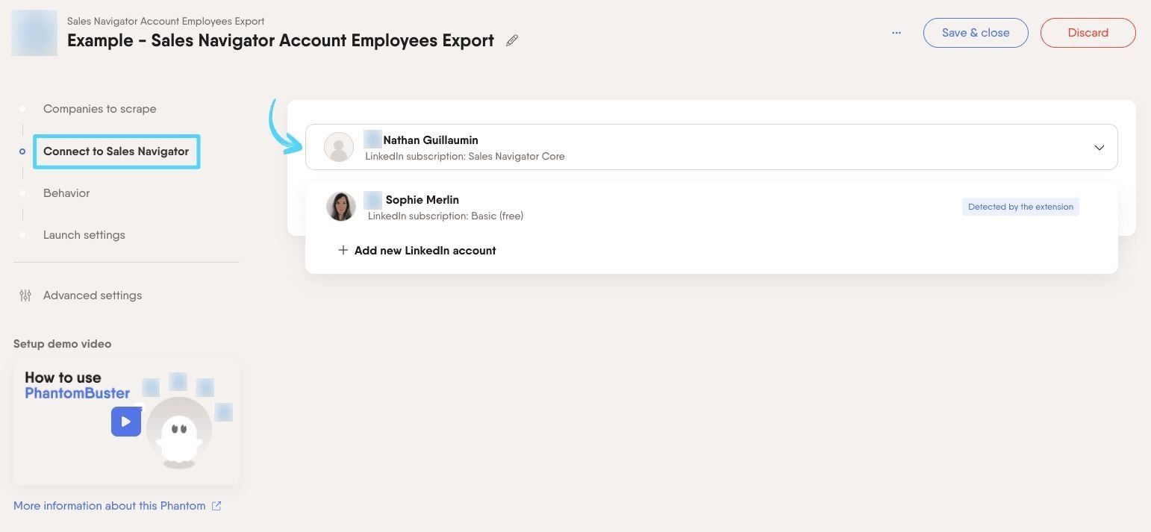Viewport: 1151px width, 532px height.
Task: Click the plus icon for new account
Action: point(343,250)
